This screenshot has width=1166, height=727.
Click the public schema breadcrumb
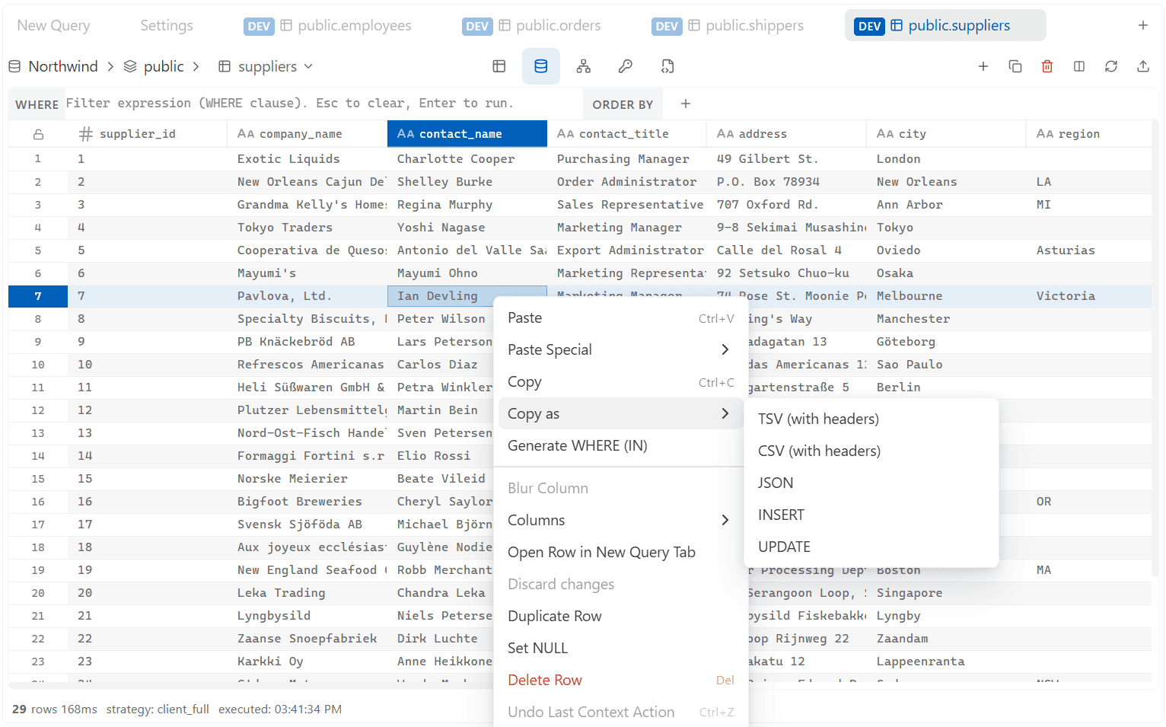(155, 66)
